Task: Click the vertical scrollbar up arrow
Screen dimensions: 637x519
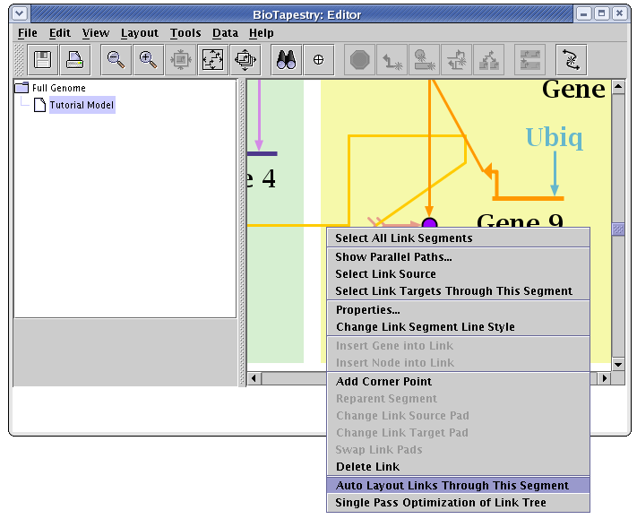Action: point(617,87)
